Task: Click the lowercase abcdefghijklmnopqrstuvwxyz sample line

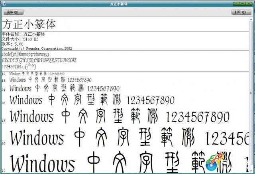Action: click(x=25, y=54)
